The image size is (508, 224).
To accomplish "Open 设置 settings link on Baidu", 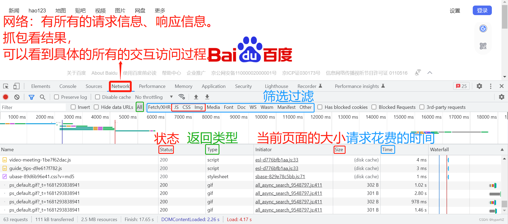I will [x=455, y=11].
